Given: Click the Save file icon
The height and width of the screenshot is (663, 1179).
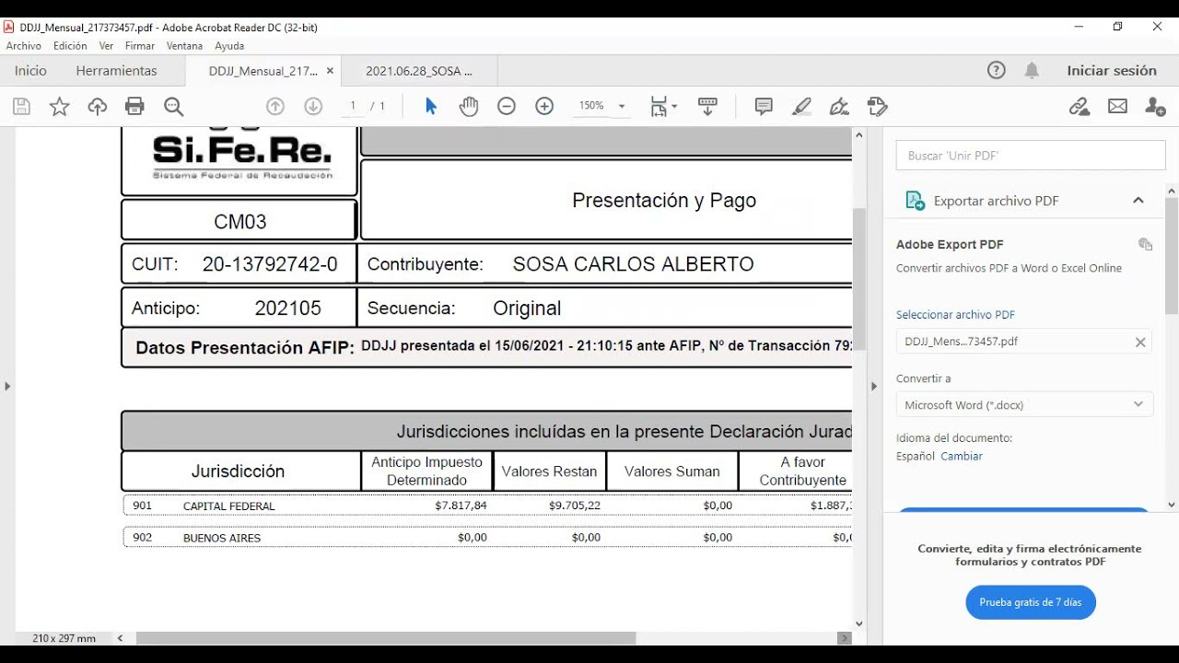Looking at the screenshot, I should click(x=21, y=107).
